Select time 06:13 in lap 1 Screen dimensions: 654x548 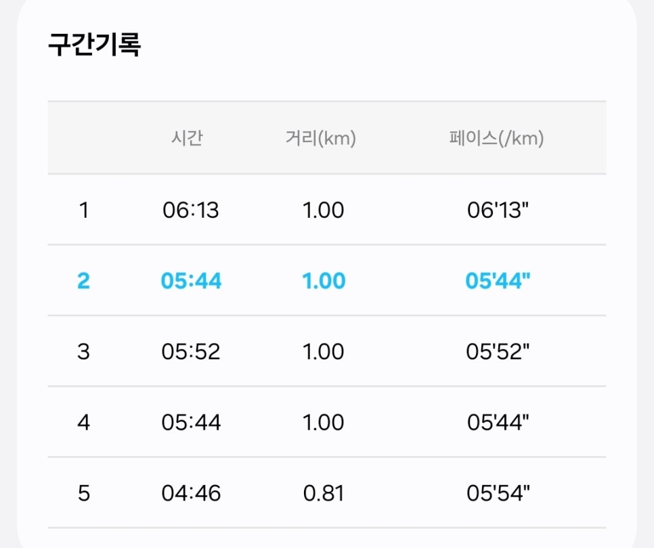coord(191,210)
